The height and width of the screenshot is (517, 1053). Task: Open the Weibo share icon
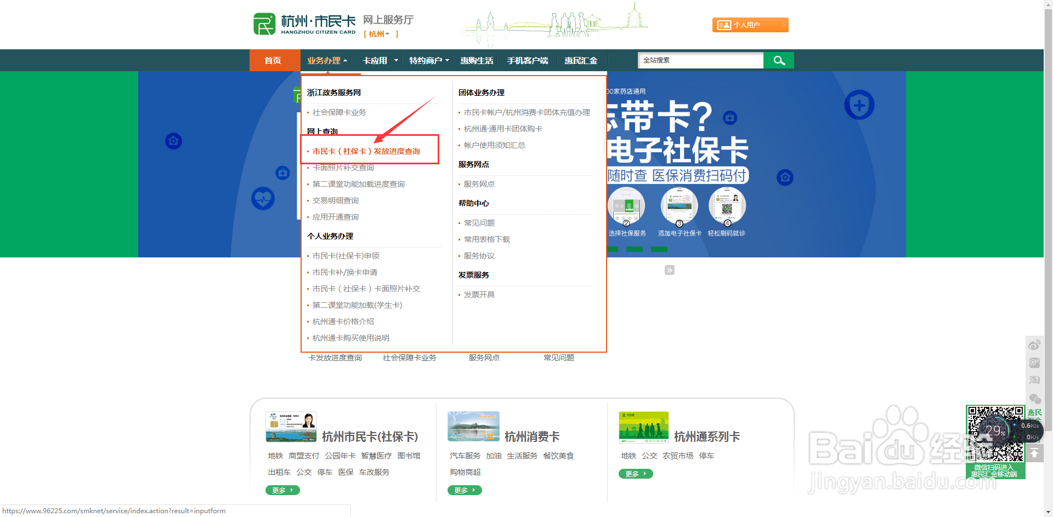click(1034, 345)
